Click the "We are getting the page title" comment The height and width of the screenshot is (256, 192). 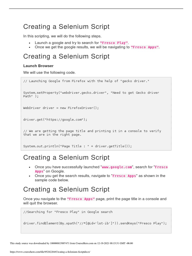tap(92, 131)
